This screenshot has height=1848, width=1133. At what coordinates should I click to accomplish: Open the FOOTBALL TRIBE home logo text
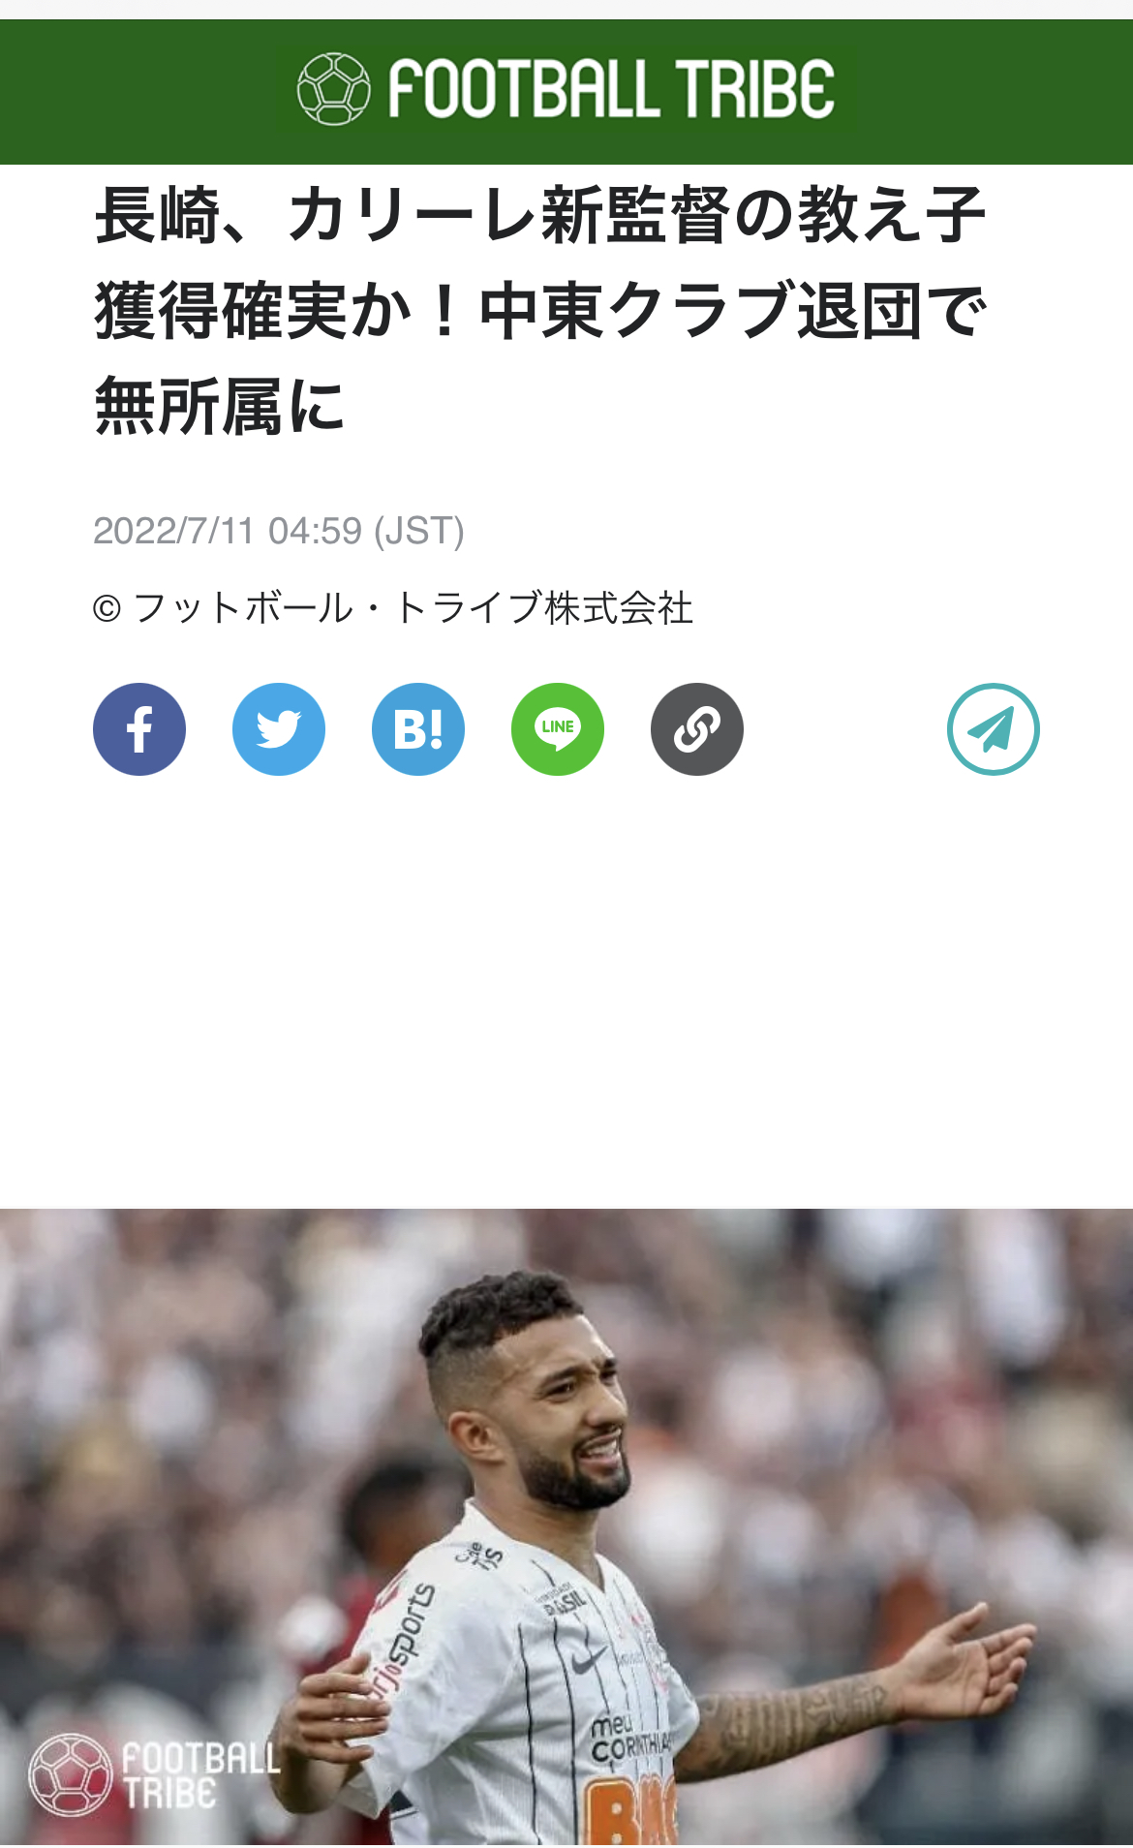point(611,89)
